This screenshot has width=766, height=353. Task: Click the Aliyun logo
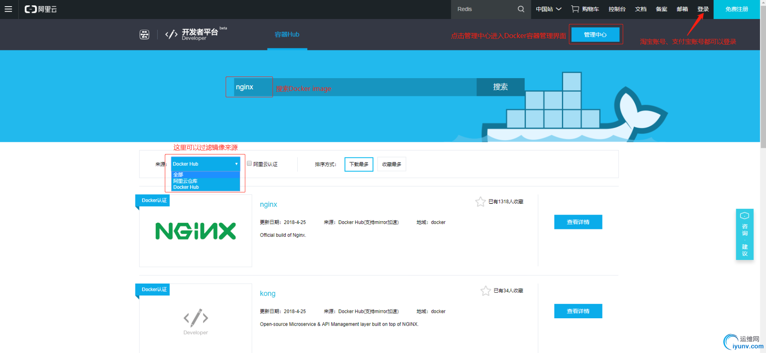coord(41,9)
